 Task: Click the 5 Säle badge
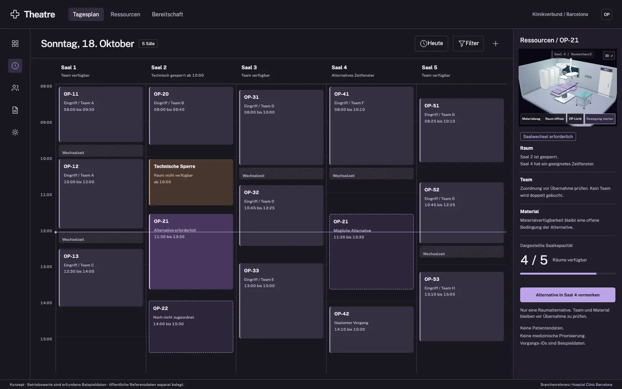(148, 44)
